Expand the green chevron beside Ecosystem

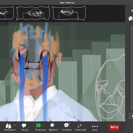43,125
